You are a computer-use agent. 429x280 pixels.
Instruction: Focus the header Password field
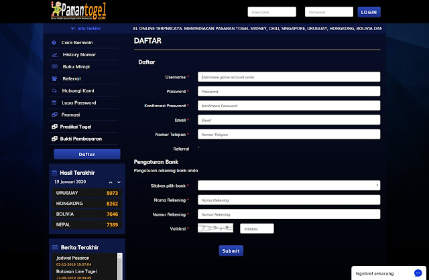click(x=329, y=12)
